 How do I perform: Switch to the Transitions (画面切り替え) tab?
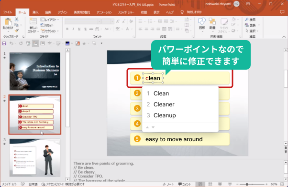click(x=82, y=12)
